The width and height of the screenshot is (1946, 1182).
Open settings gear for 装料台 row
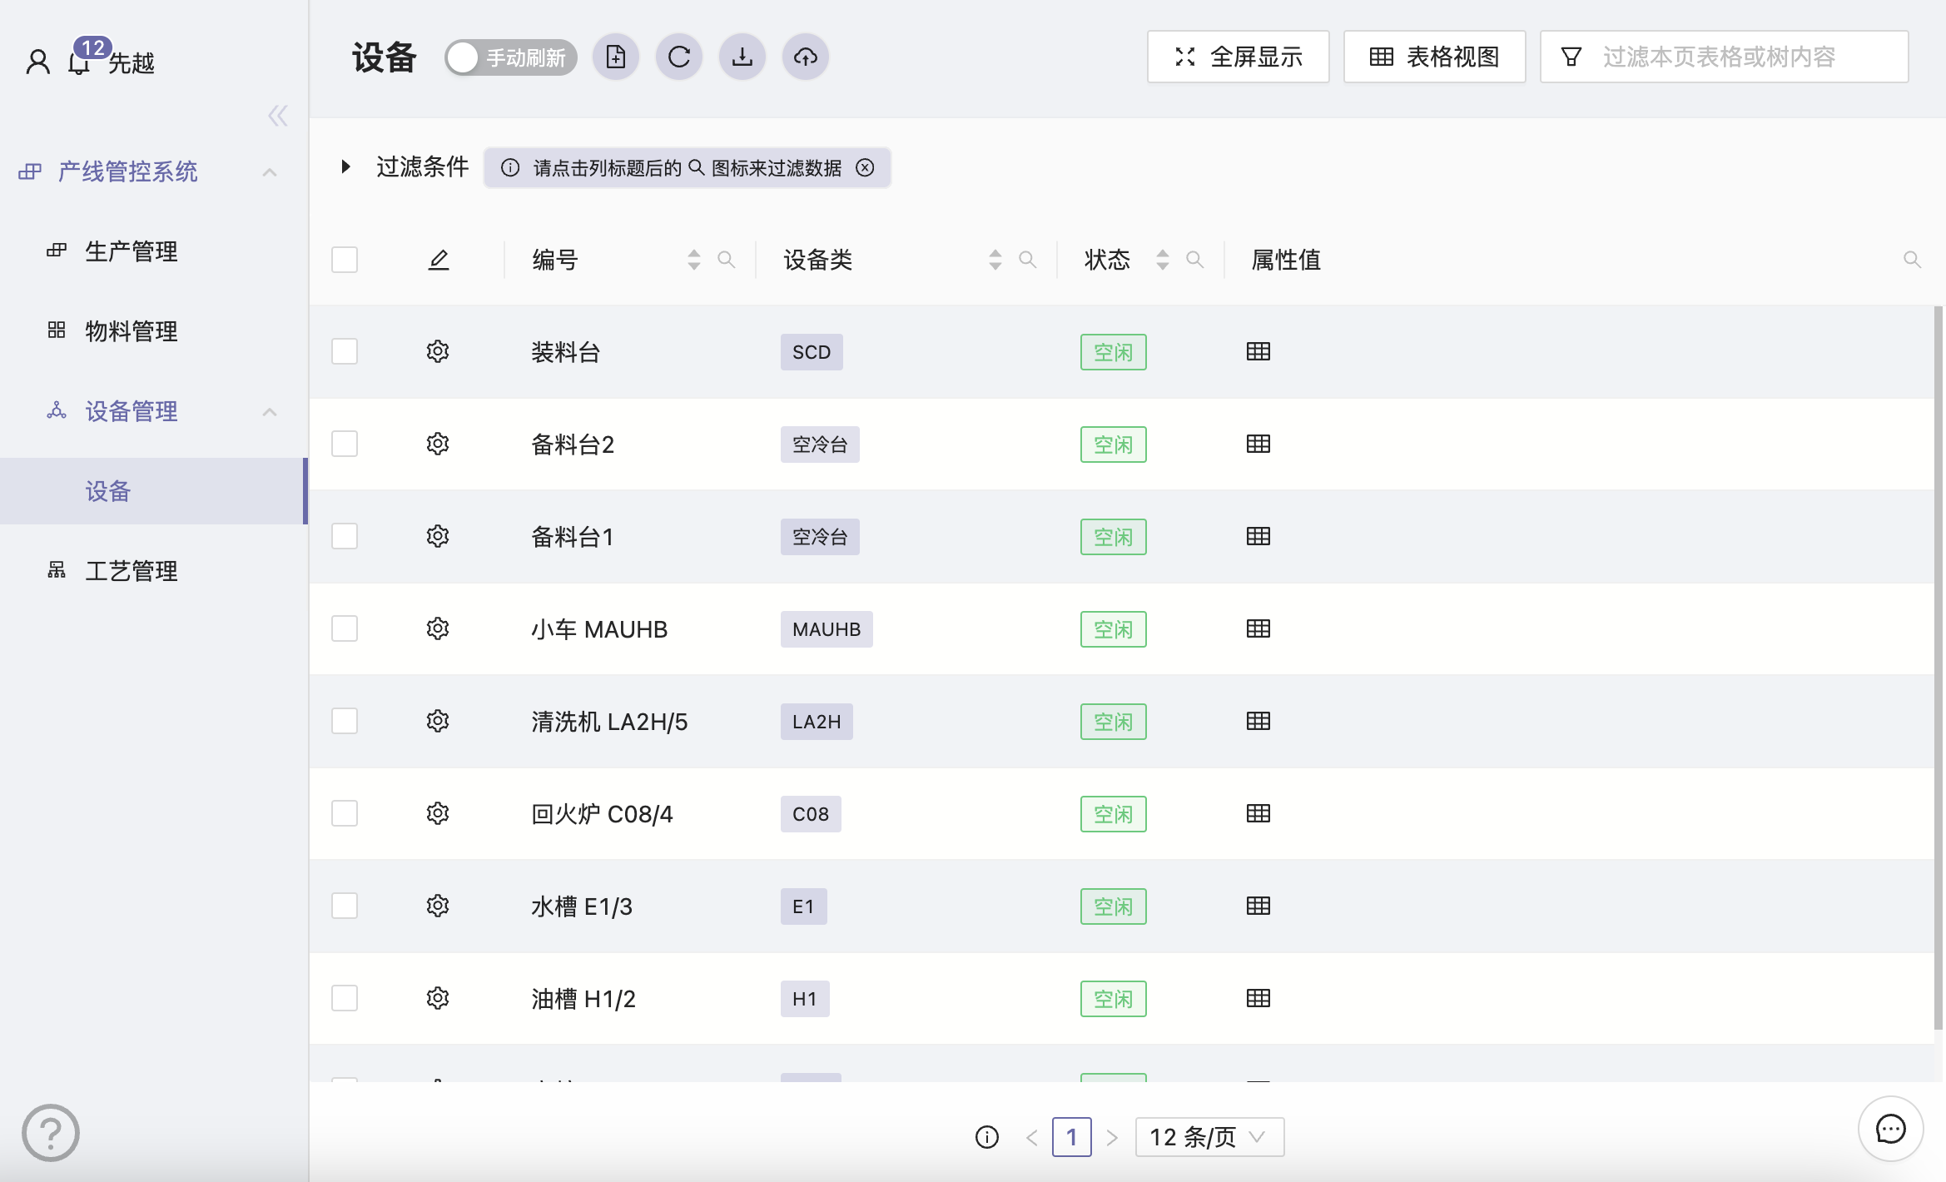pyautogui.click(x=438, y=351)
